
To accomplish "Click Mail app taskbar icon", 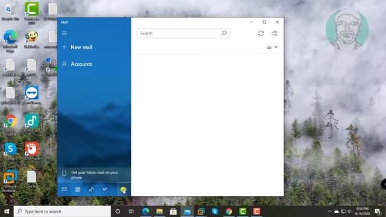I will [187, 212].
